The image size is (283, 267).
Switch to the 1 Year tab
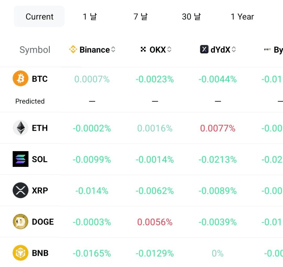(x=242, y=16)
